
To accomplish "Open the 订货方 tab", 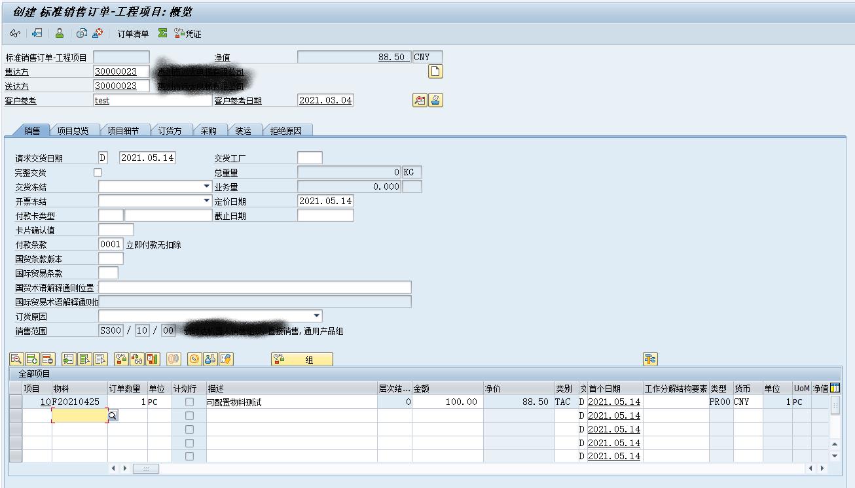I will [170, 130].
